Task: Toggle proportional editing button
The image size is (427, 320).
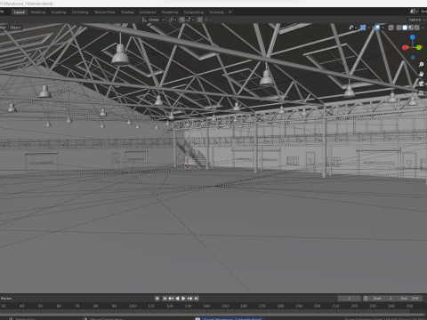Action: (x=200, y=20)
